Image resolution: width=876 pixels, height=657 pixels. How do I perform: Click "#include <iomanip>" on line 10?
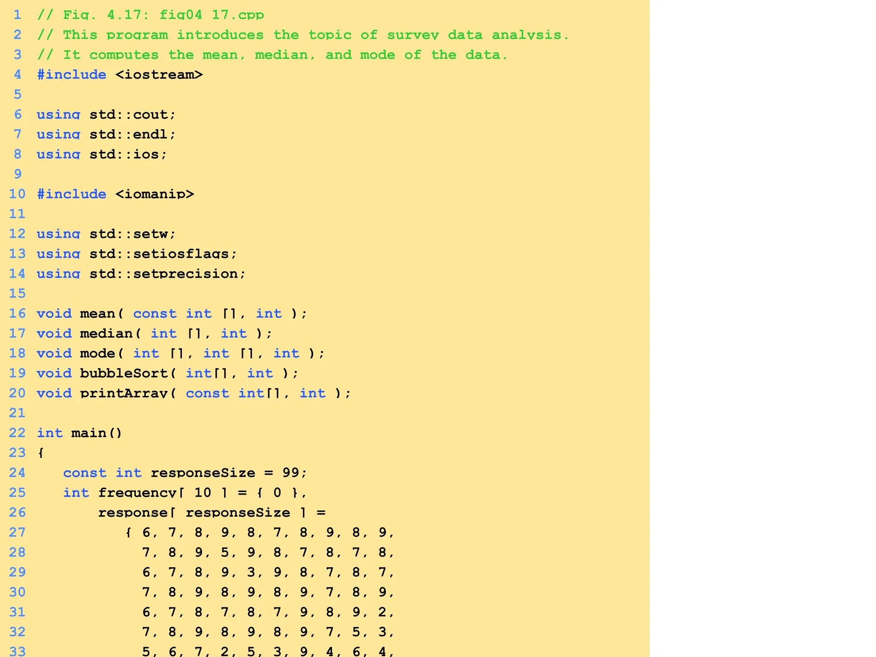click(x=115, y=194)
